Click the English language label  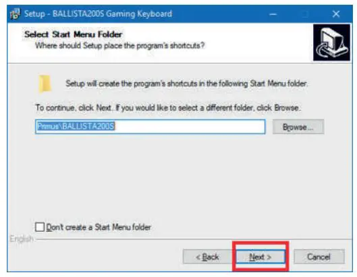coord(22,239)
